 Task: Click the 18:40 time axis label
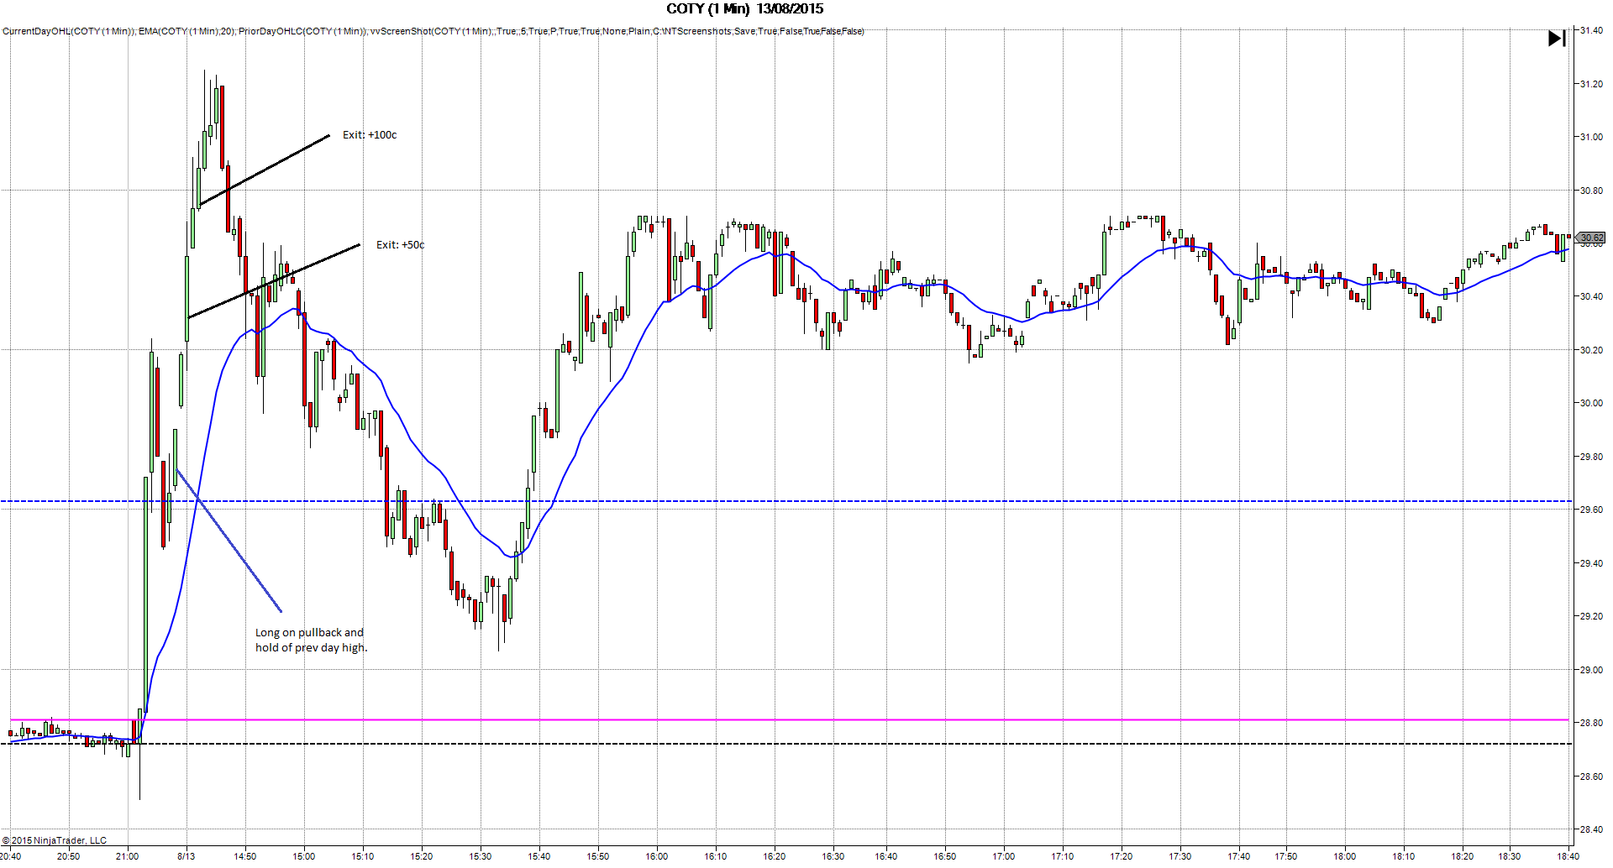point(1568,856)
